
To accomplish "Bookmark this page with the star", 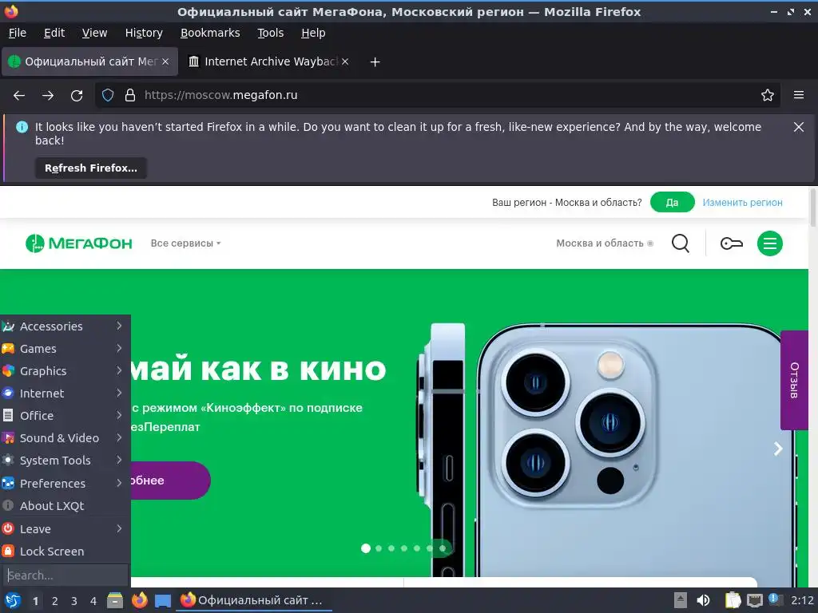I will (x=768, y=96).
